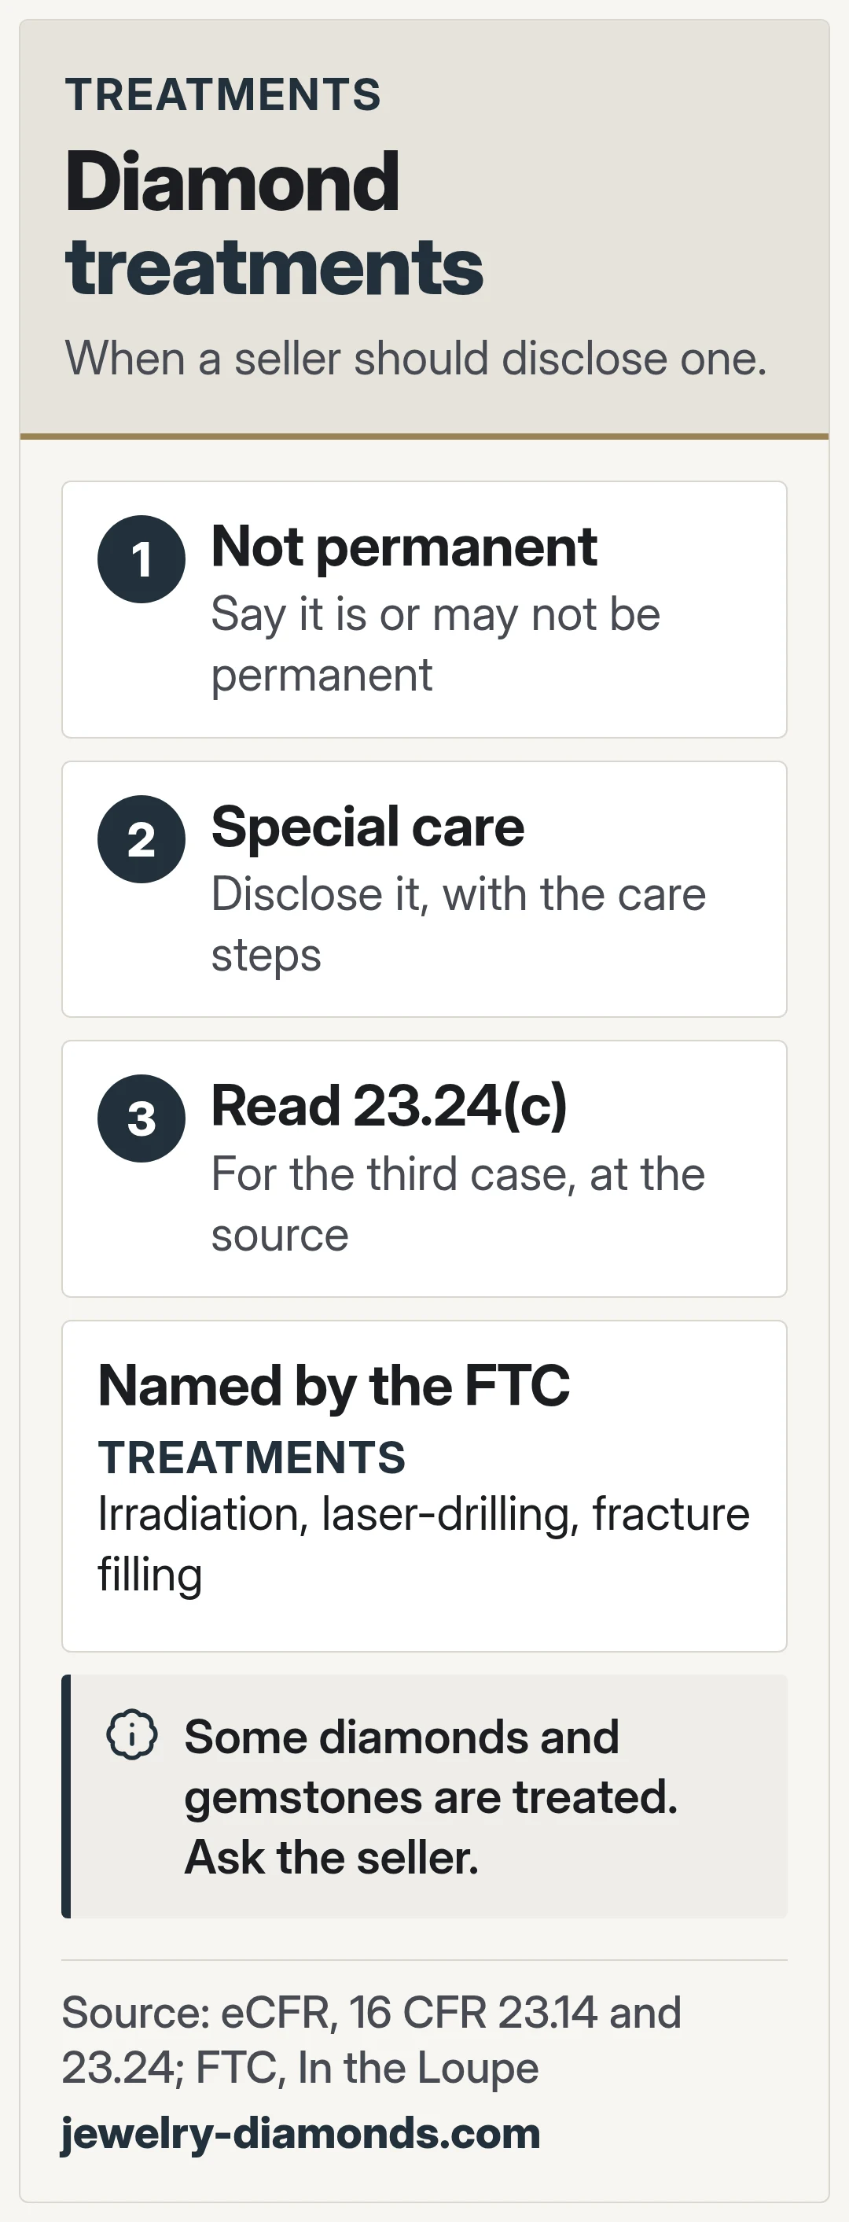Click the gold divider under the header
The image size is (849, 2222).
(424, 437)
